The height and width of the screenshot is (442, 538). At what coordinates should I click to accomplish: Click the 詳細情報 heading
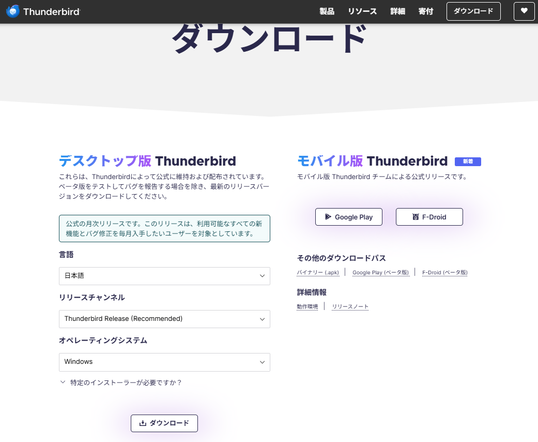(312, 292)
